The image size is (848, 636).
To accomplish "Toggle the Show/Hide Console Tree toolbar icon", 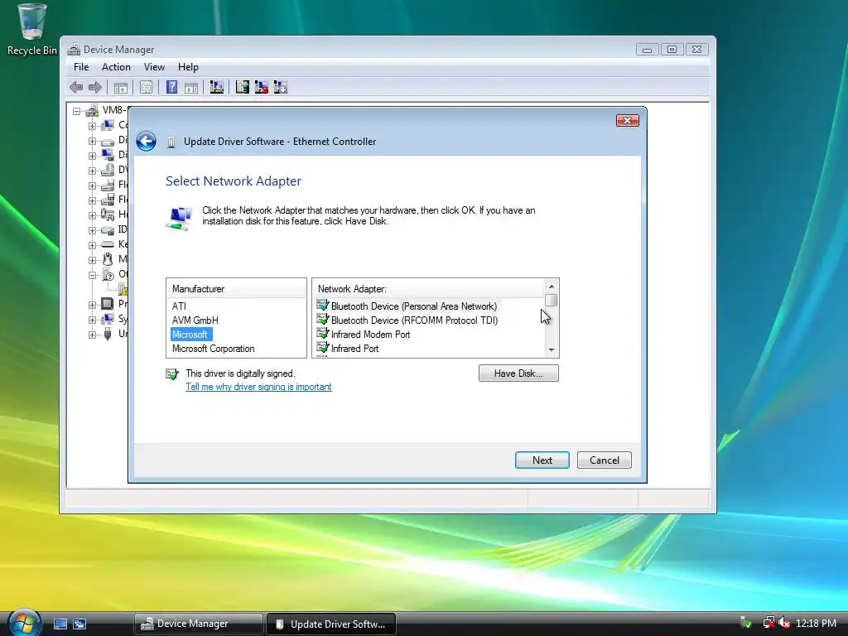I will tap(121, 87).
